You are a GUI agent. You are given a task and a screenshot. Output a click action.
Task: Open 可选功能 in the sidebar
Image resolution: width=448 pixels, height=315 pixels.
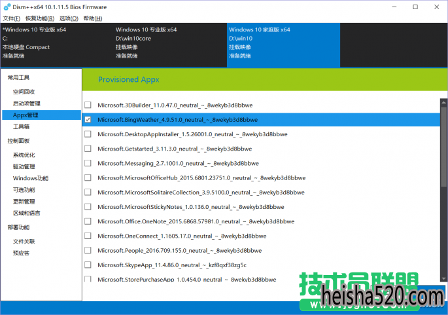tap(24, 190)
